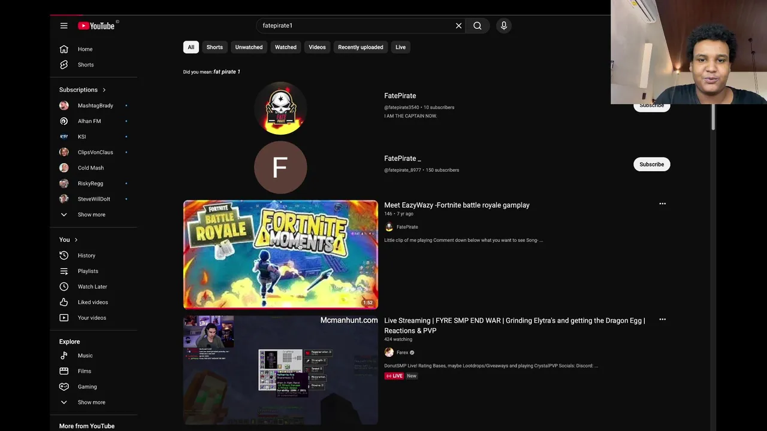Open the FatePirate channel name
Image resolution: width=767 pixels, height=431 pixels.
coord(400,96)
